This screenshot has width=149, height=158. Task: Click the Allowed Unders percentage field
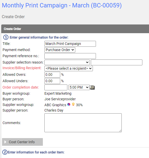coord(52,81)
